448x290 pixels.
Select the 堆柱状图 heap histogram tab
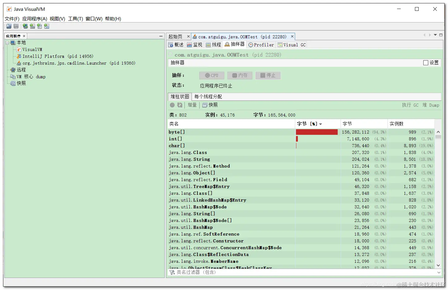tap(180, 97)
